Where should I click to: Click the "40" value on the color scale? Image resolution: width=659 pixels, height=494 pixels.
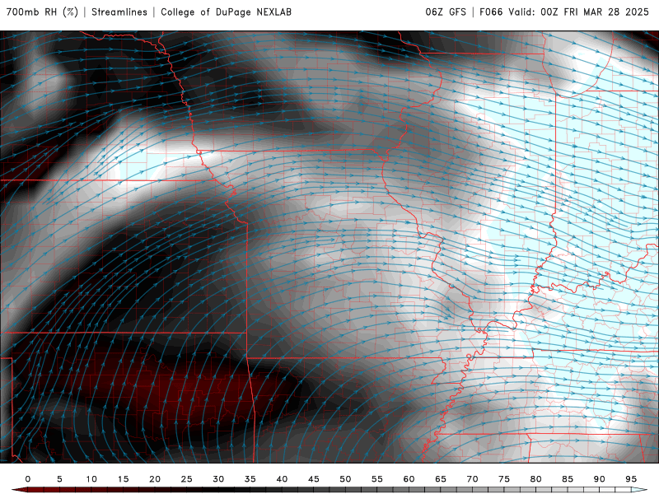click(x=282, y=479)
